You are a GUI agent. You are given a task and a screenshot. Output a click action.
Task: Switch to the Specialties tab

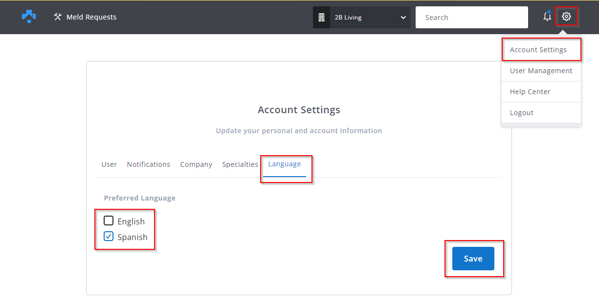[x=240, y=164]
